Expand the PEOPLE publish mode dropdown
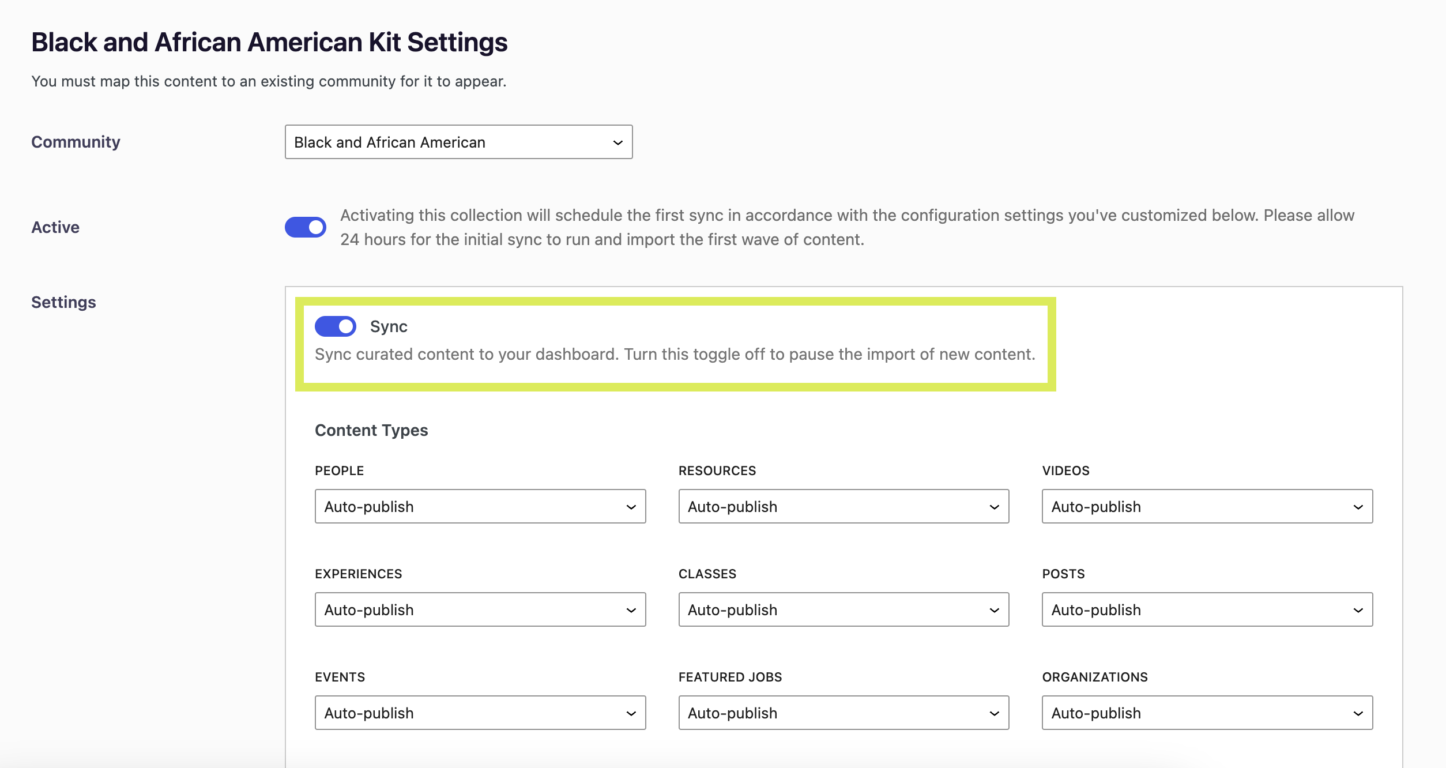 (480, 507)
